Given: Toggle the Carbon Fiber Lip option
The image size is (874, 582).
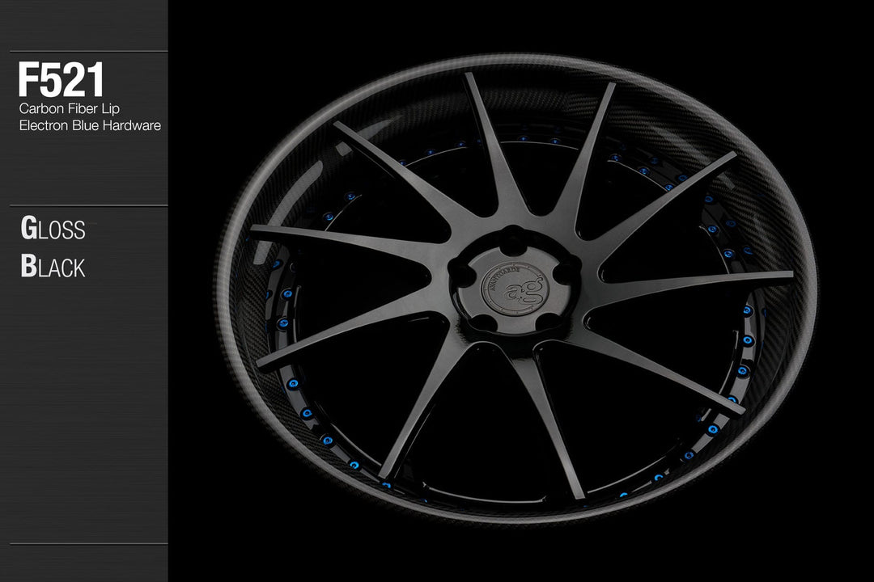Looking at the screenshot, I should coord(69,108).
